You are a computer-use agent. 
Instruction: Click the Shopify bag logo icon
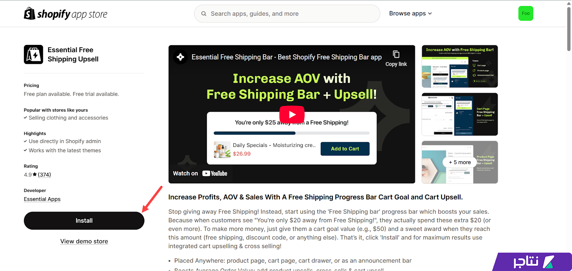(x=29, y=14)
